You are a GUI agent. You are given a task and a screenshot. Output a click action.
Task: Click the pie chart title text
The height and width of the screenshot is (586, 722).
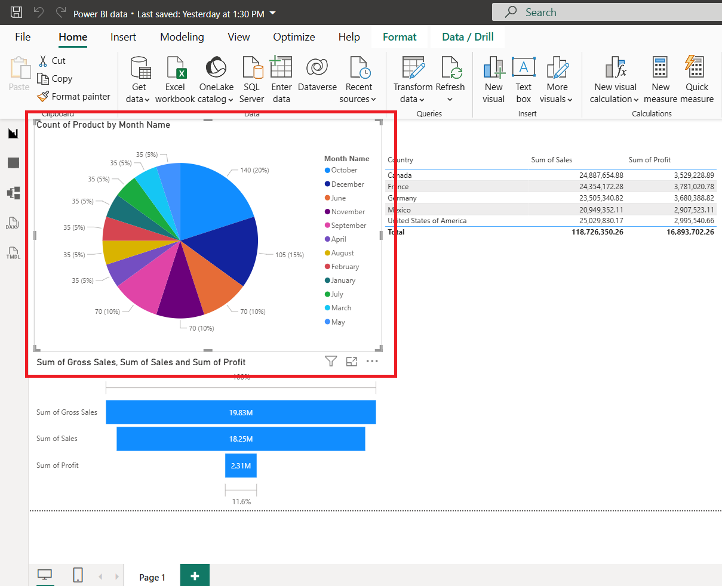103,125
